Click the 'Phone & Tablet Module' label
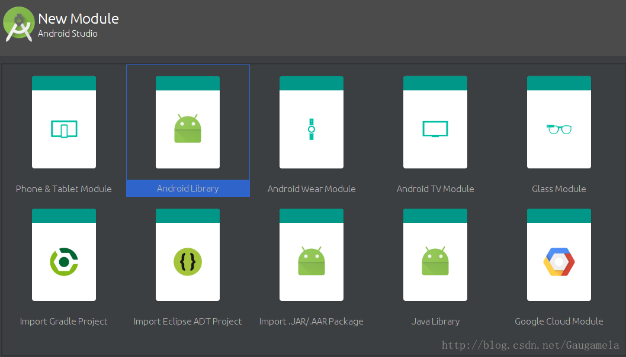The width and height of the screenshot is (626, 357). click(x=64, y=189)
